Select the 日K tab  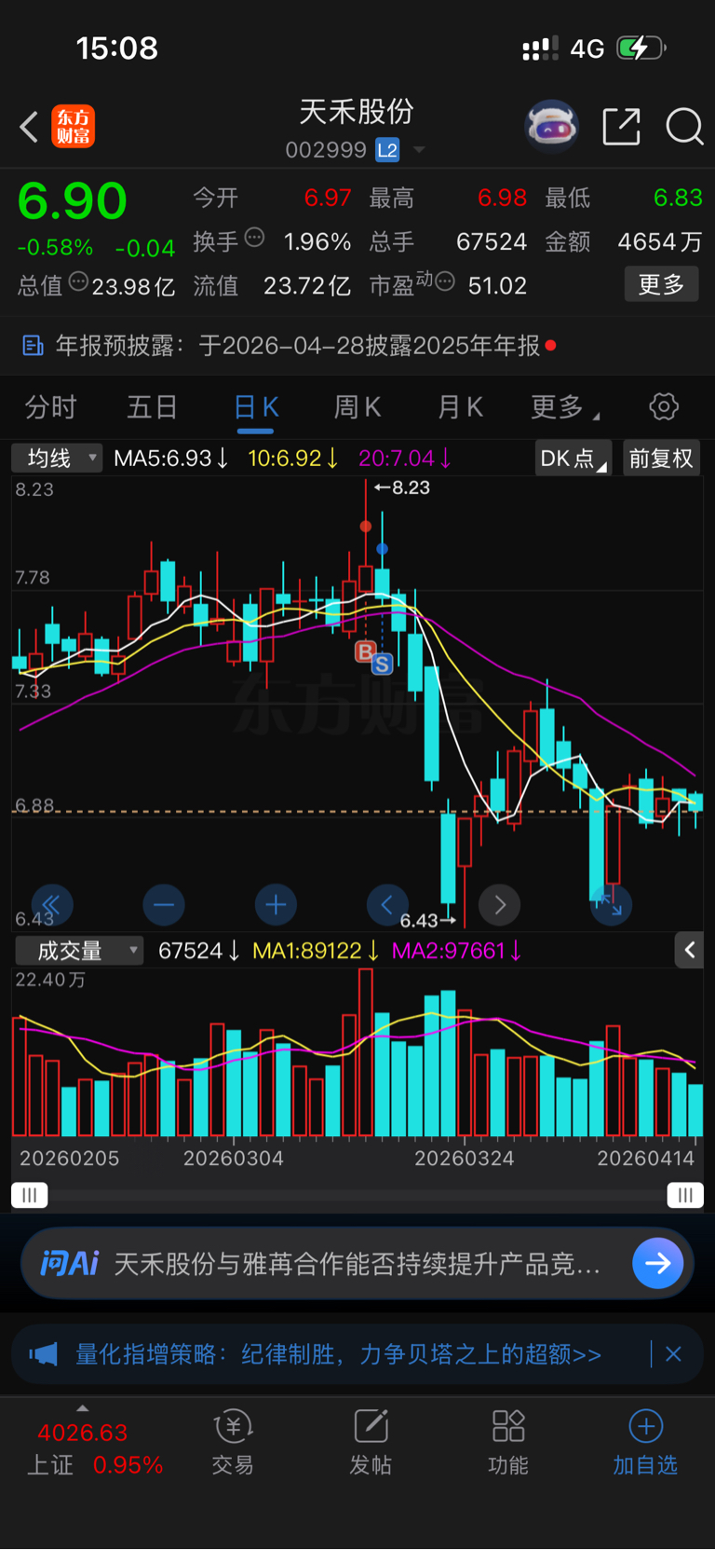click(x=255, y=407)
